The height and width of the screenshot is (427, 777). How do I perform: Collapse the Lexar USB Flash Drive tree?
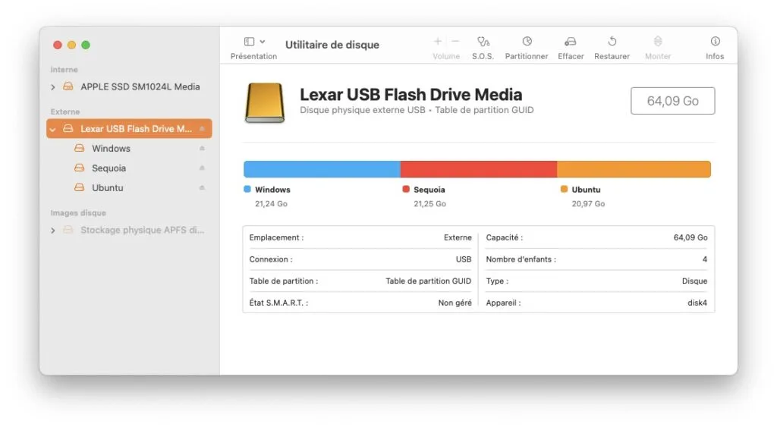52,129
